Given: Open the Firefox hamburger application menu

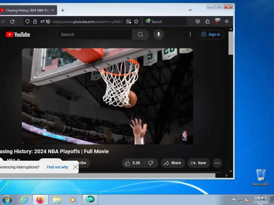Looking at the screenshot, I should pos(227,21).
